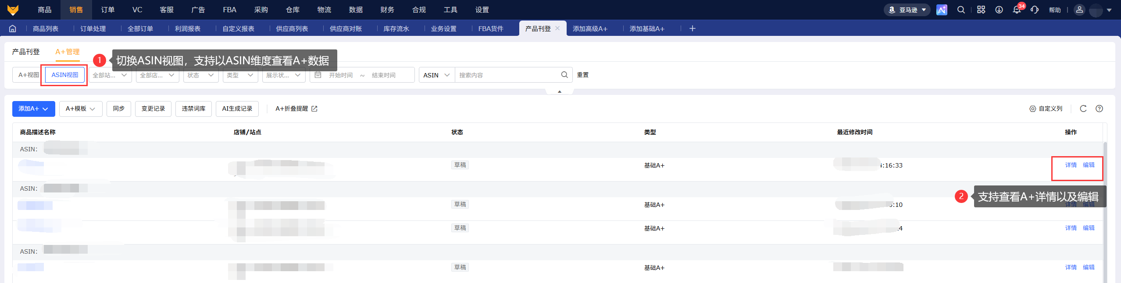Open the 商品 main menu
The width and height of the screenshot is (1121, 283).
click(x=45, y=10)
